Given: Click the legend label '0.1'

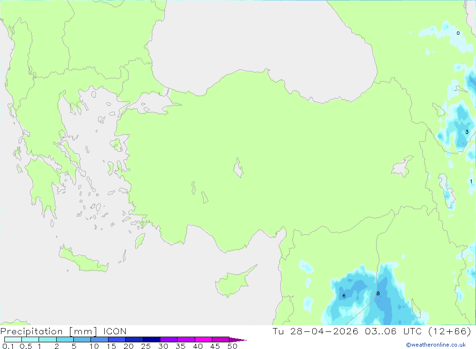Looking at the screenshot, I should point(8,346).
